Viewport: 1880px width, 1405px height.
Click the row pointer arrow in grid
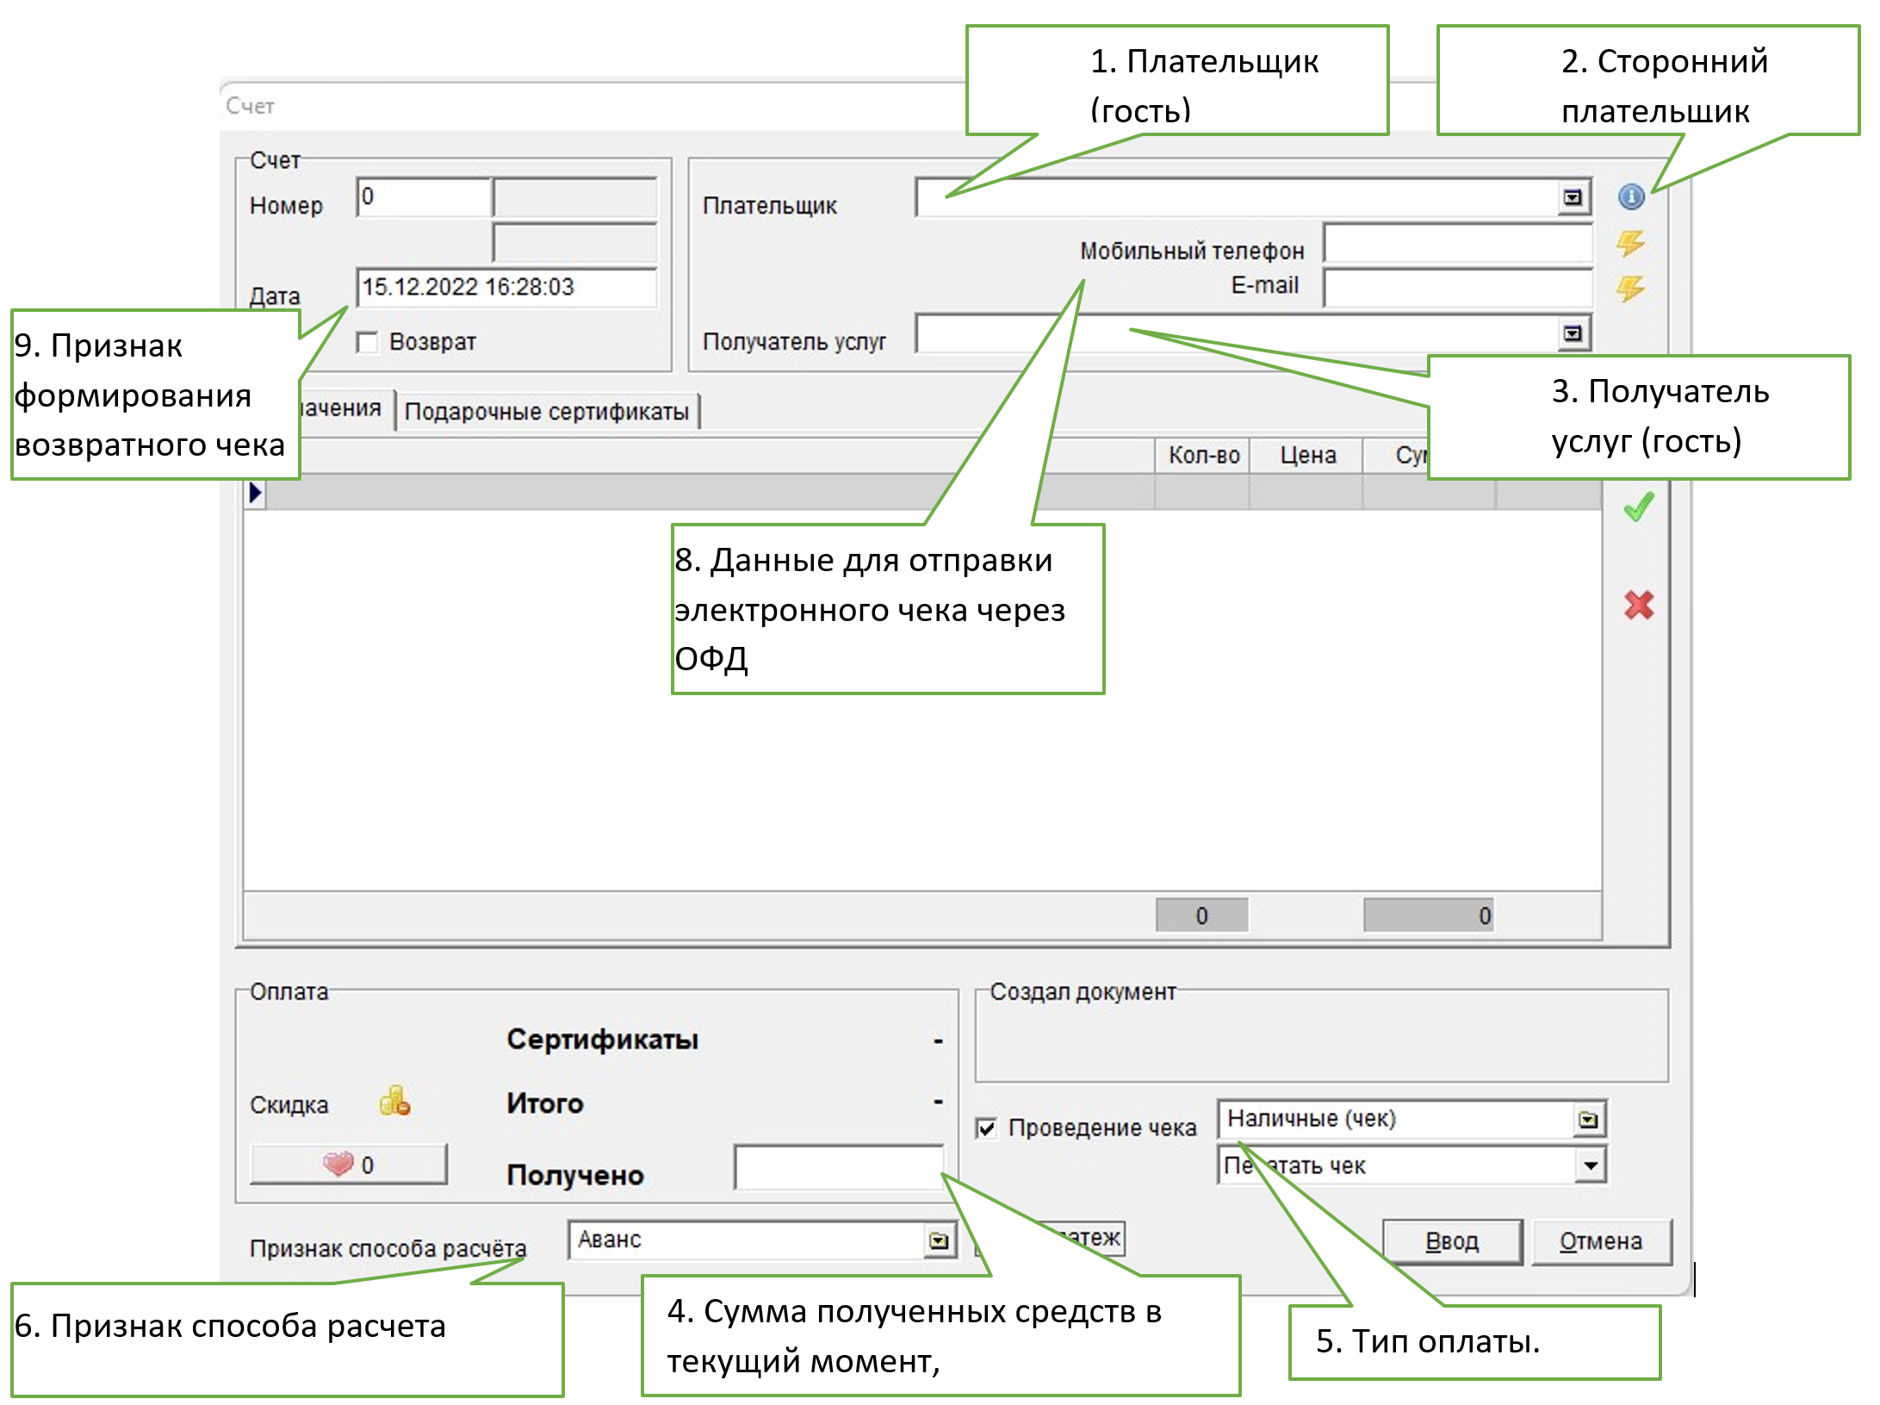(255, 494)
